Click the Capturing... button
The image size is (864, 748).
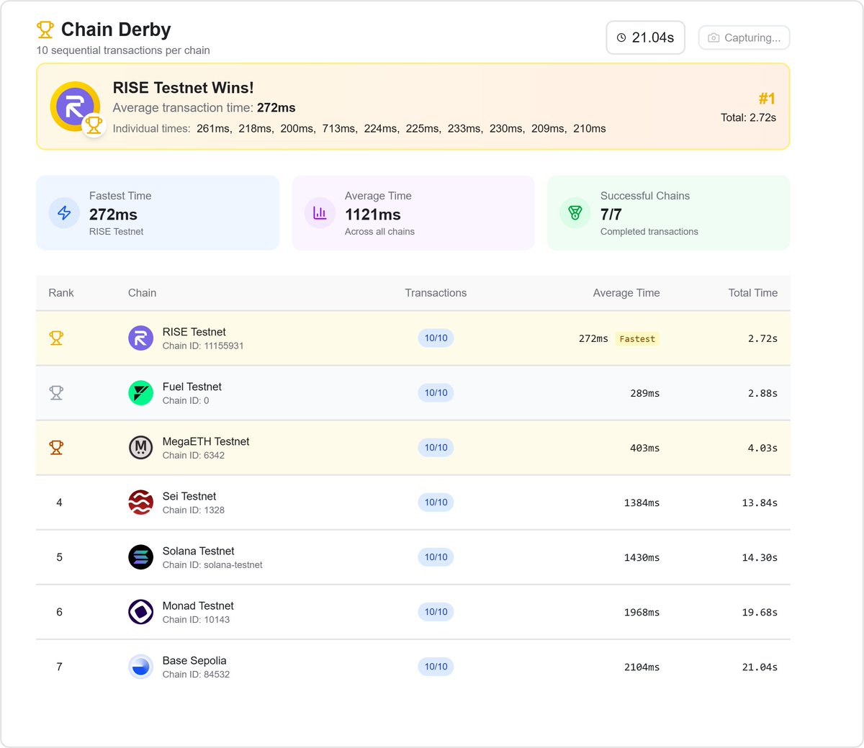click(x=744, y=37)
